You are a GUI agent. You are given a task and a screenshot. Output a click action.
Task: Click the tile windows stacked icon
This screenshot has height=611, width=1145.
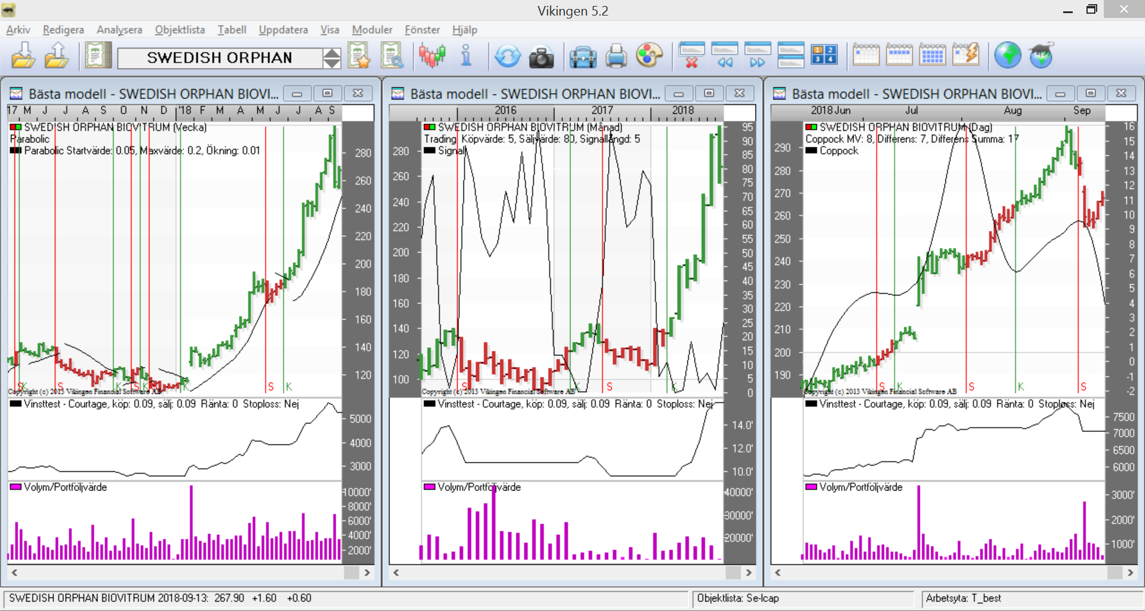[x=791, y=55]
